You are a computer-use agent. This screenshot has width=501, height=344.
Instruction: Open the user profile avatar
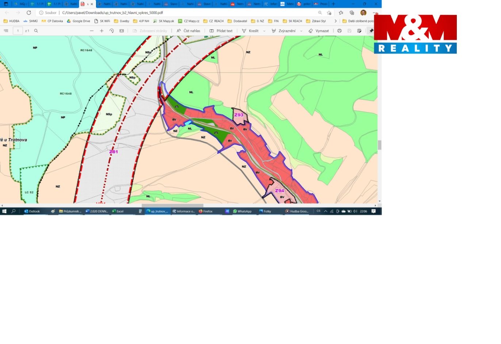[363, 12]
